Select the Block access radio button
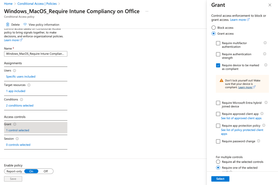This screenshot has width=278, height=185. pos(214,28)
